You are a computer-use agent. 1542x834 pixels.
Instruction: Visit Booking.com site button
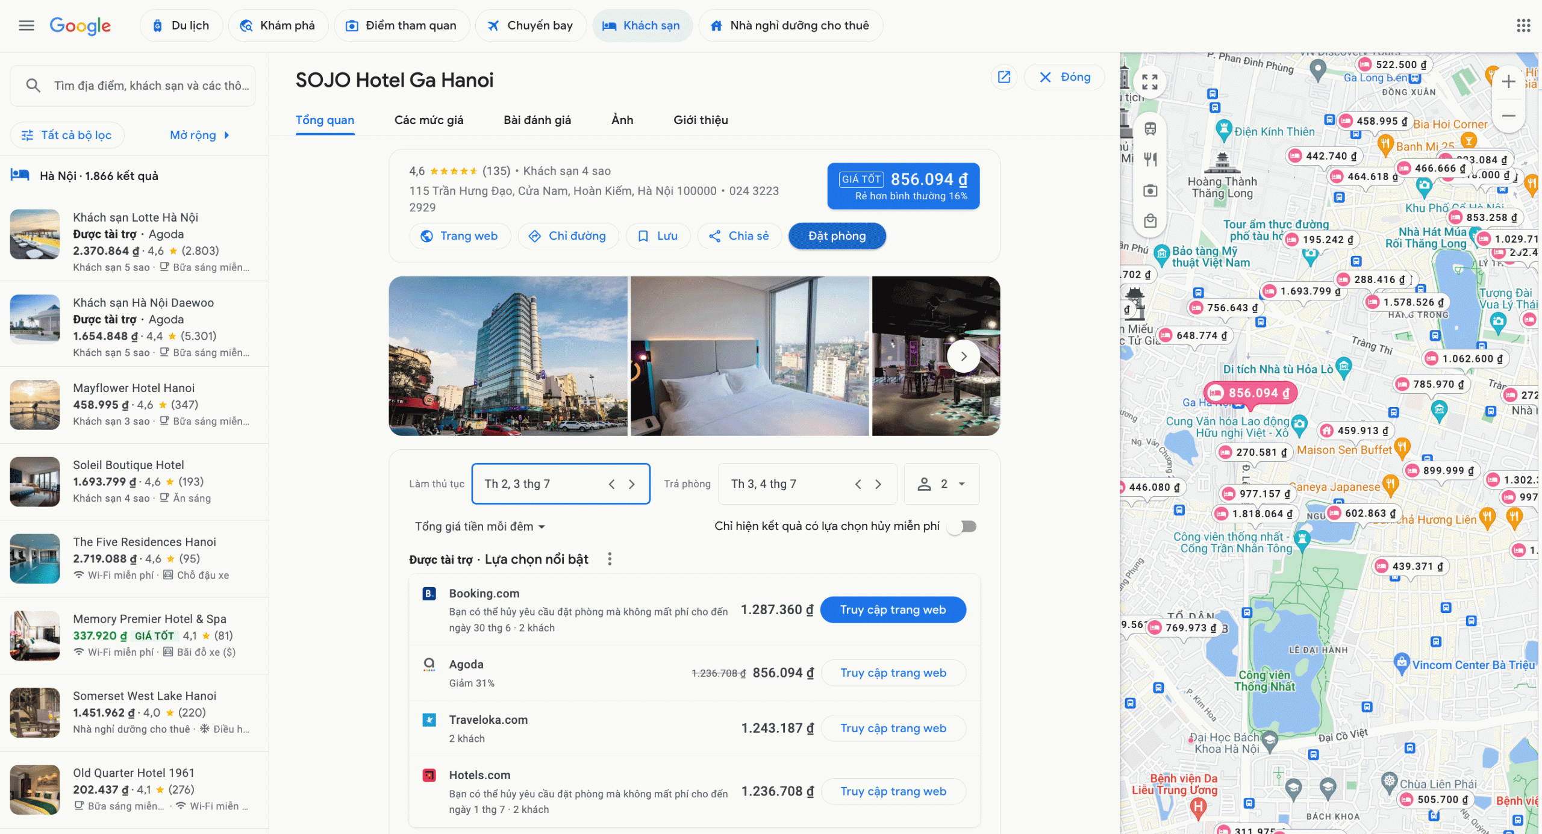point(893,610)
